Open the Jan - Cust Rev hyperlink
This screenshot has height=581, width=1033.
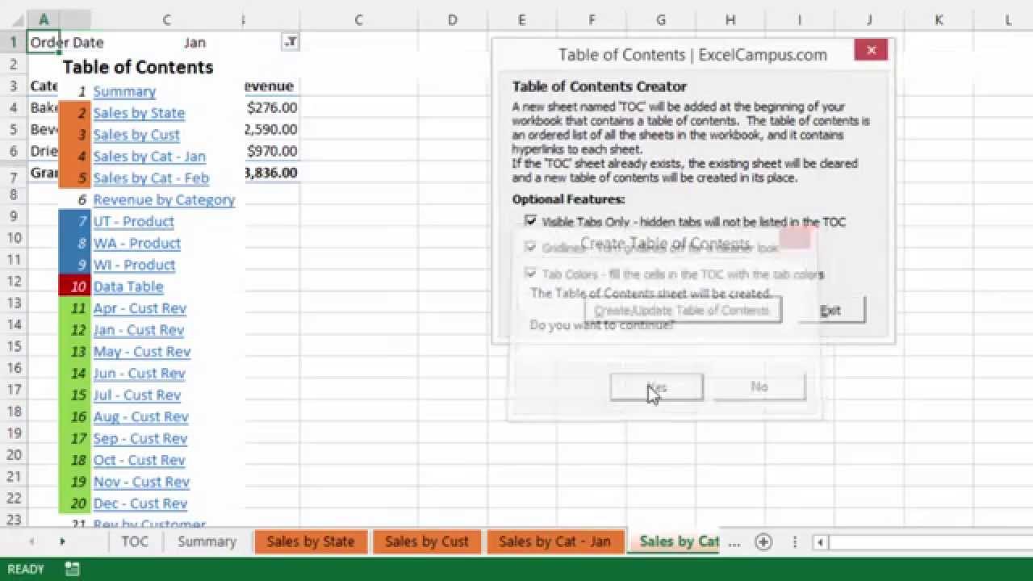click(139, 330)
